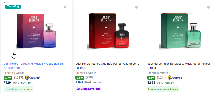Select the first image carousel dot indicator

pyautogui.click(x=4, y=3)
